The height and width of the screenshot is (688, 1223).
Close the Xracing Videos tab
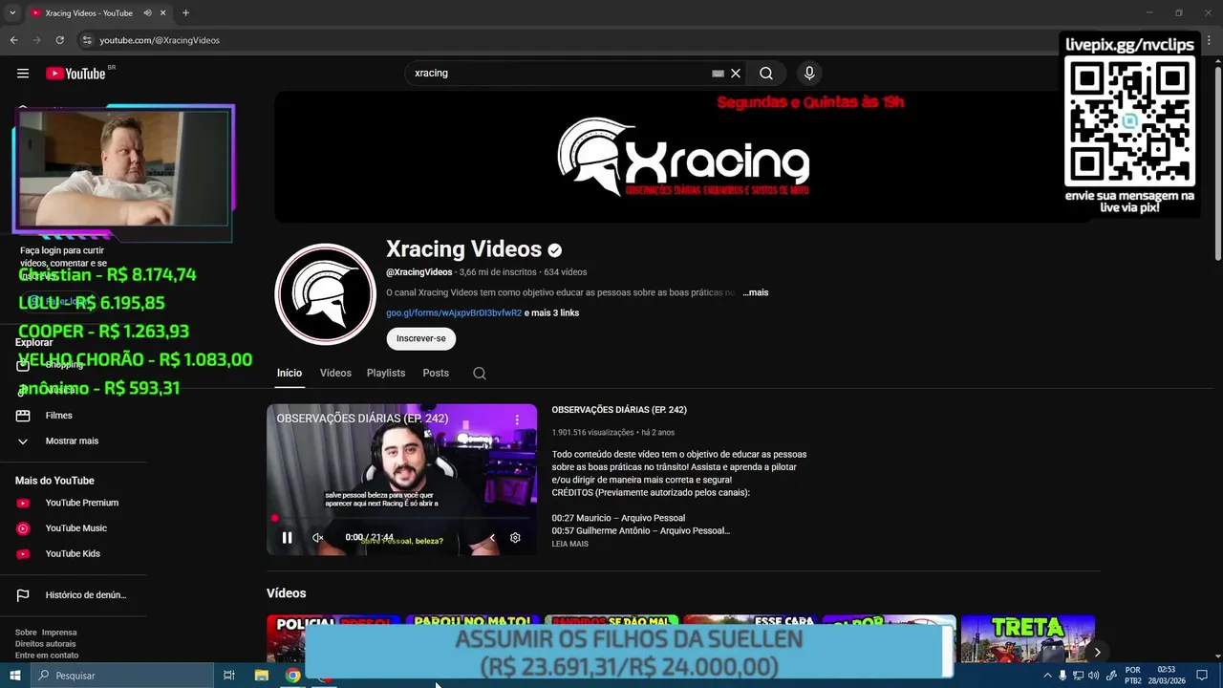pos(163,13)
